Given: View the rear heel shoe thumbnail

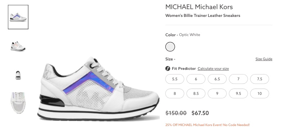Looking at the screenshot, I should click(18, 75).
